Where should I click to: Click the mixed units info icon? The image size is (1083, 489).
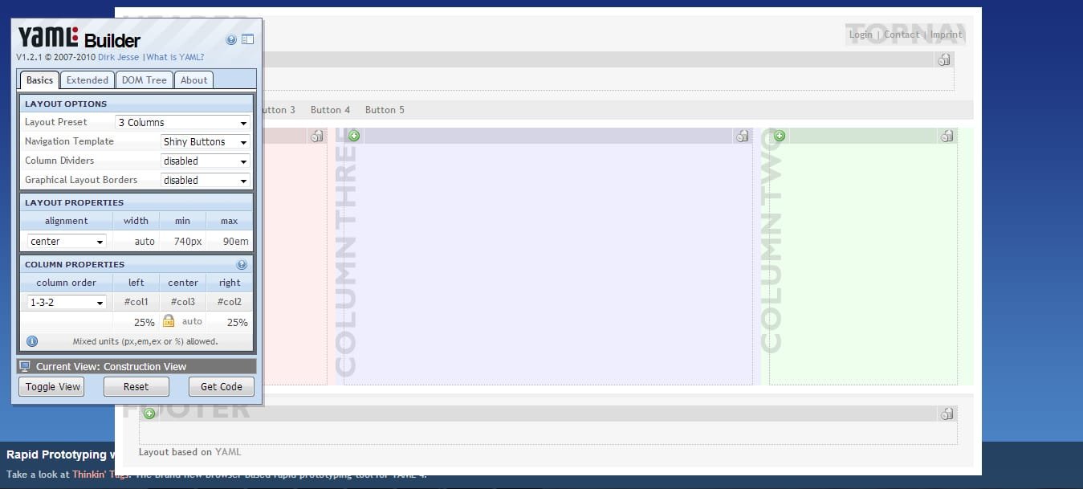click(x=32, y=341)
